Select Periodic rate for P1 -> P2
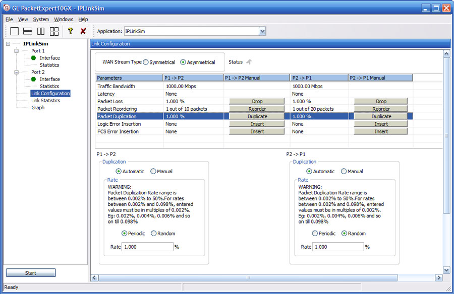Image resolution: width=454 pixels, height=294 pixels. click(124, 233)
